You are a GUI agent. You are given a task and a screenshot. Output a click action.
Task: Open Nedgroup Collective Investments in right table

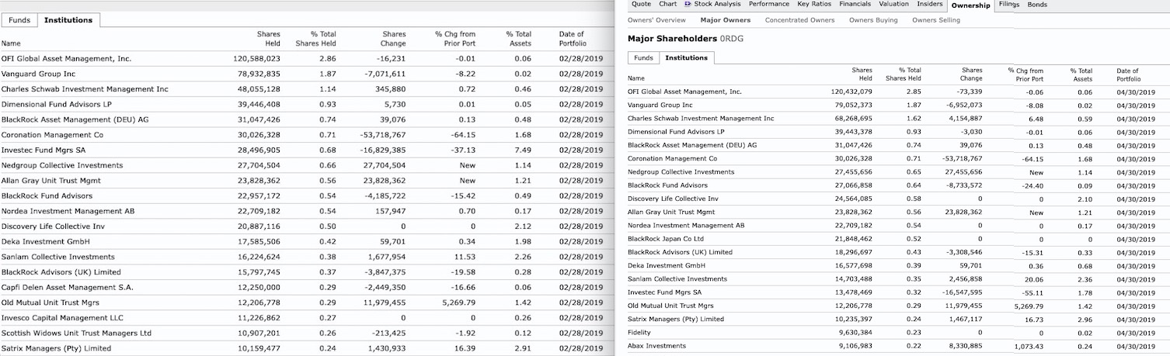pyautogui.click(x=681, y=171)
